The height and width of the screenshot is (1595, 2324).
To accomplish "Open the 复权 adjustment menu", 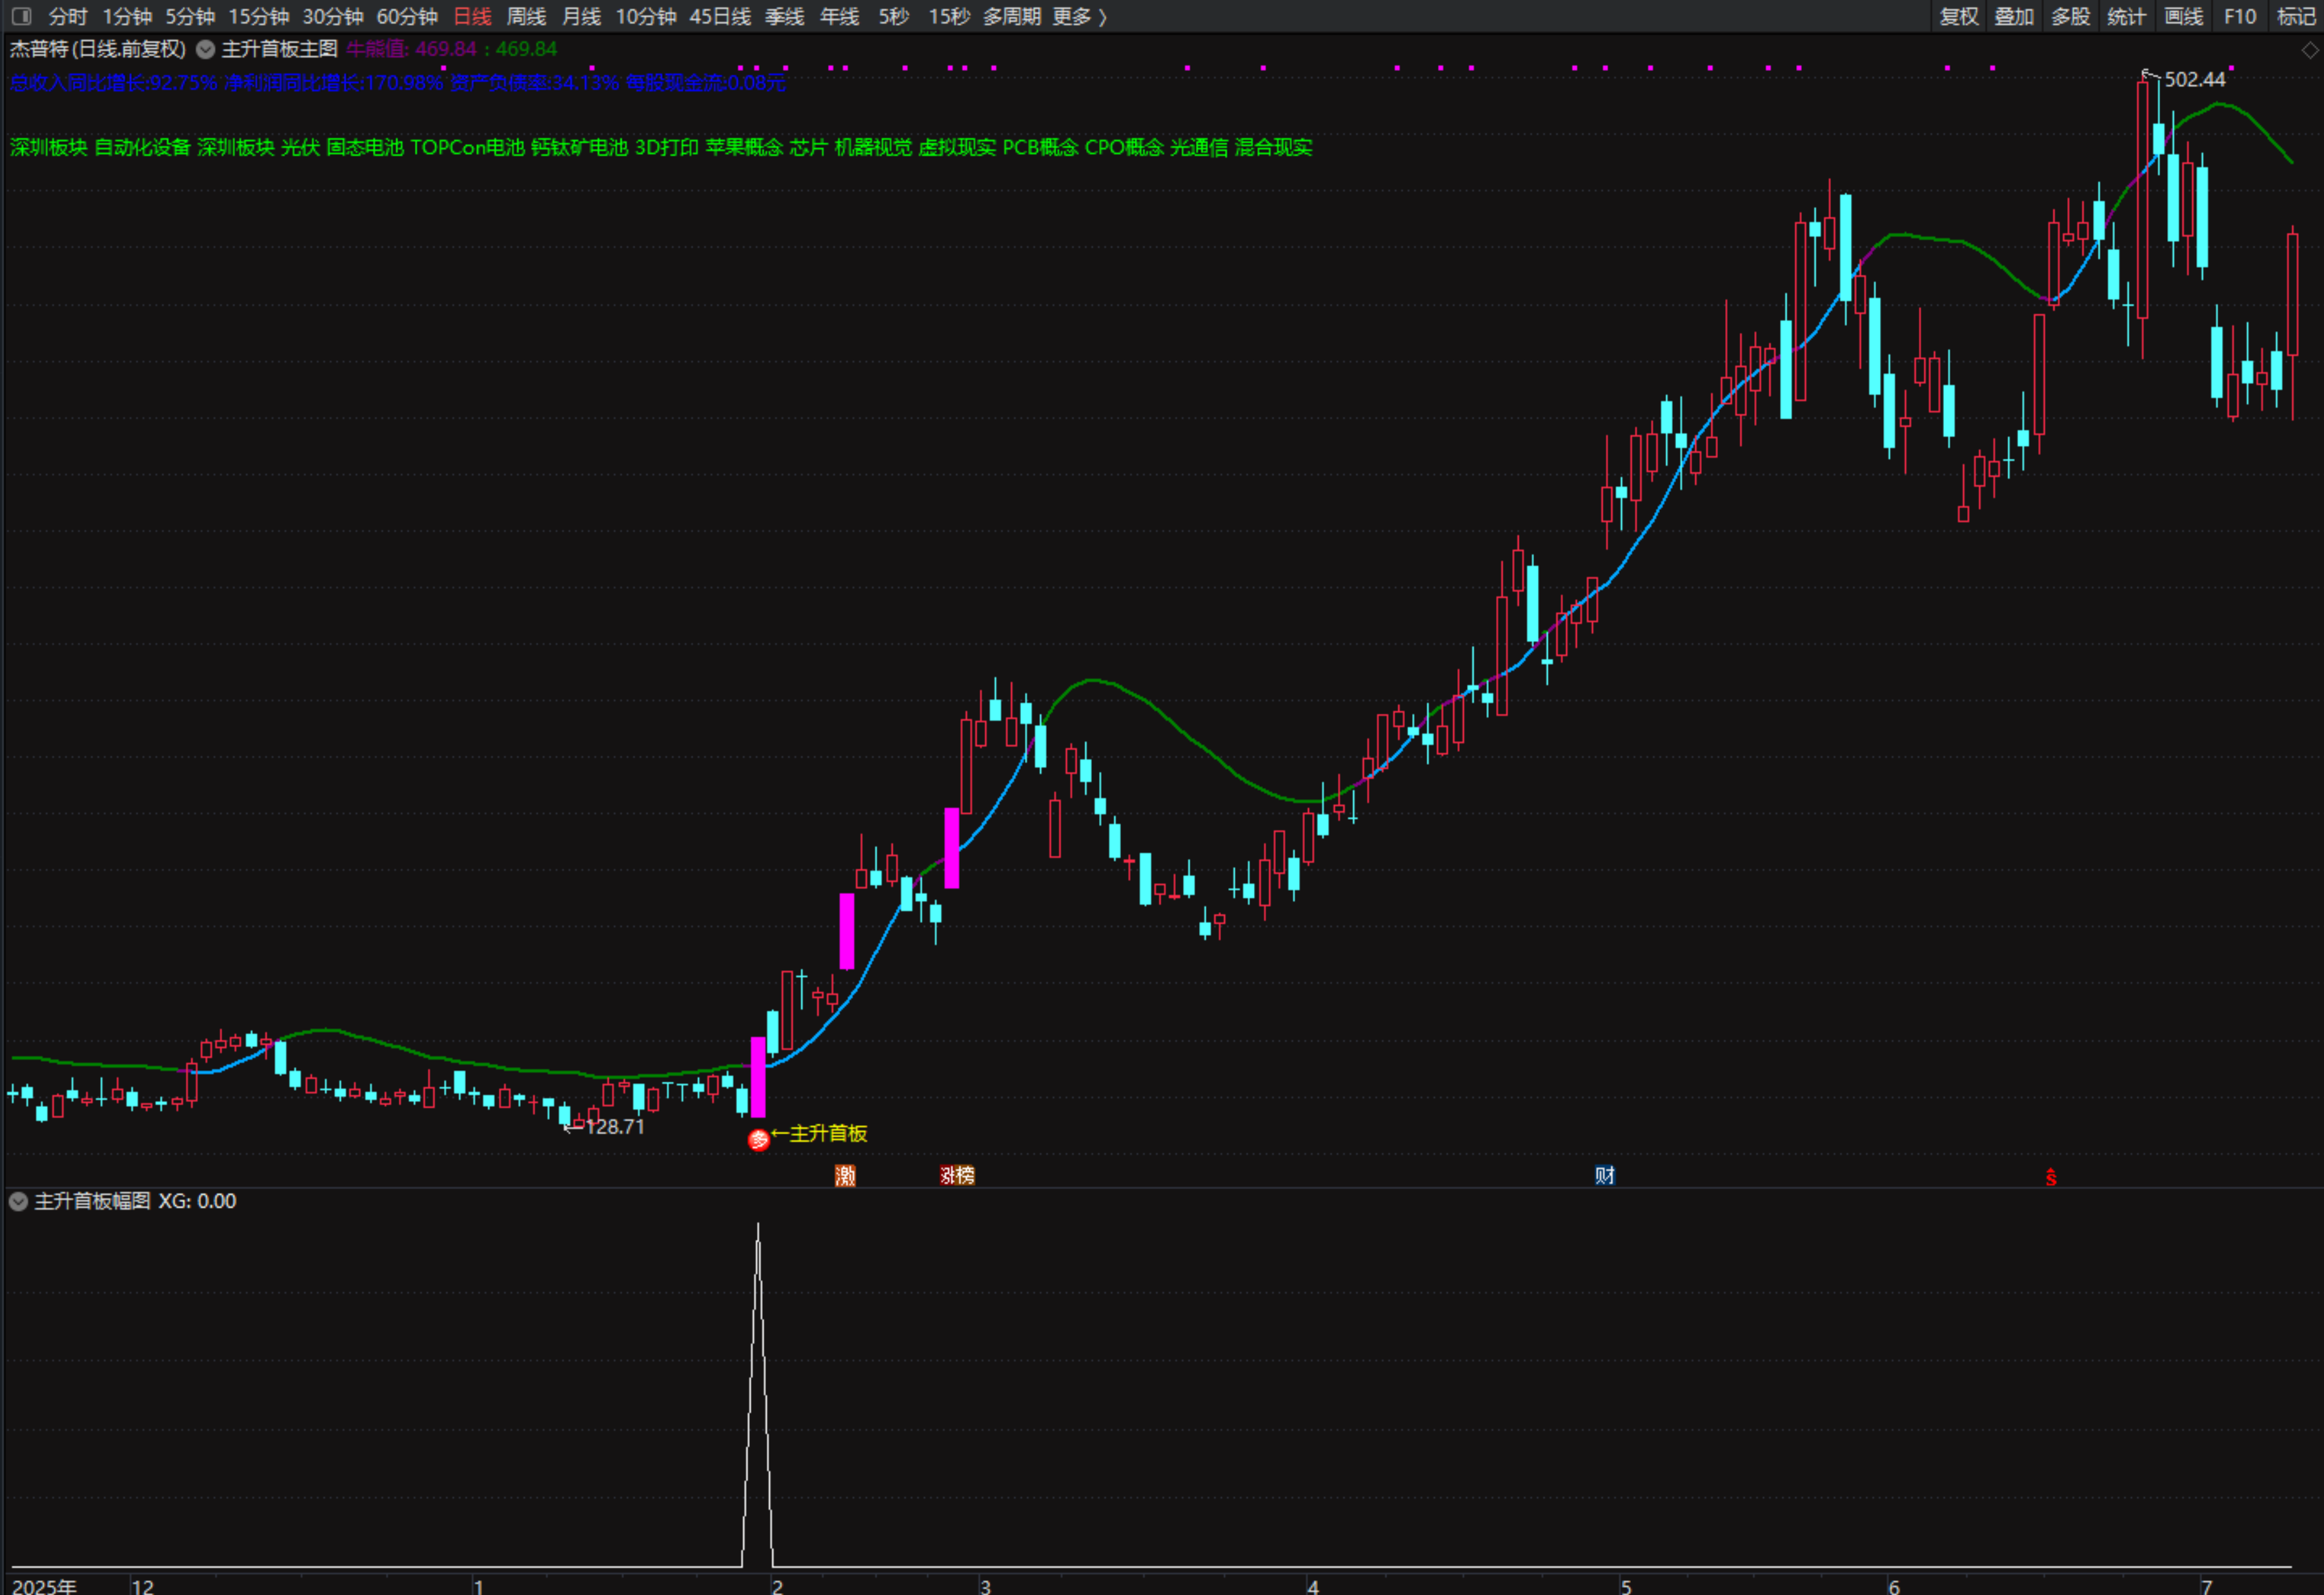I will click(x=1959, y=16).
